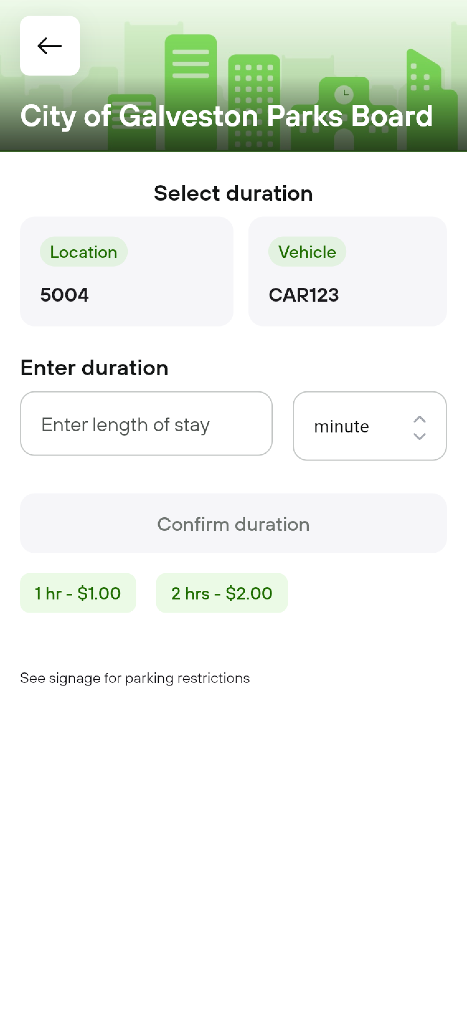Select vehicle plate CAR123

click(x=303, y=295)
